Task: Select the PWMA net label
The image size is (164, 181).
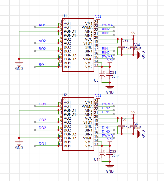Action: coord(107,25)
